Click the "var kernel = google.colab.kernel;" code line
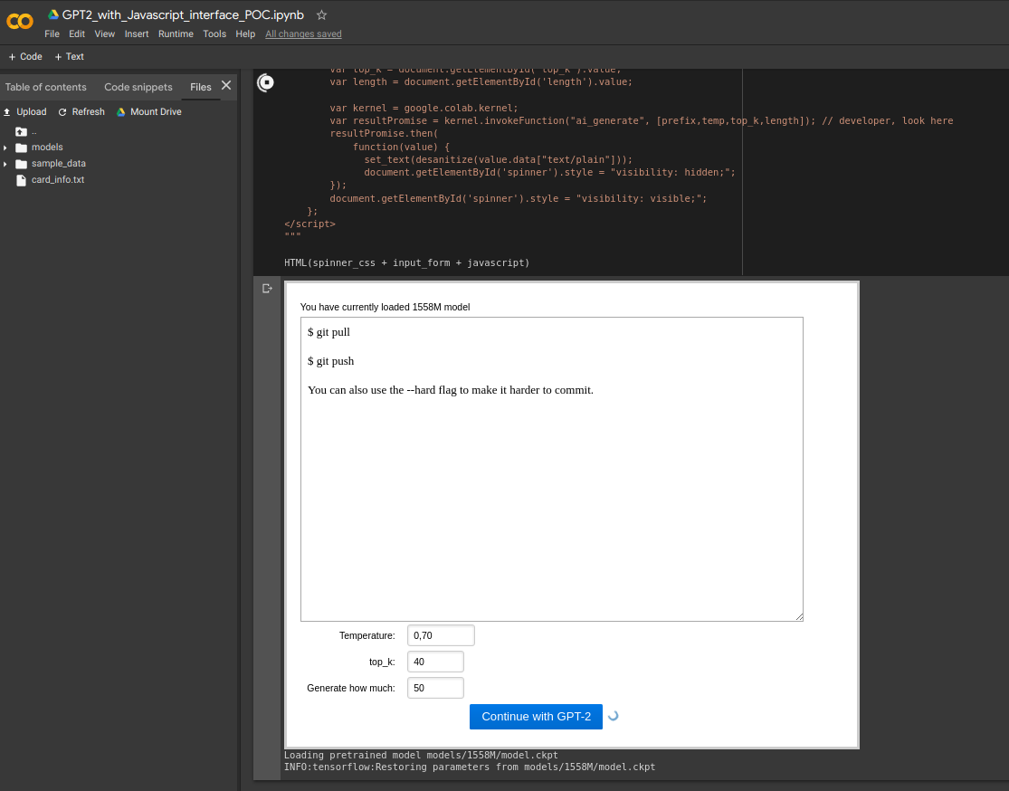Image resolution: width=1009 pixels, height=791 pixels. click(424, 108)
